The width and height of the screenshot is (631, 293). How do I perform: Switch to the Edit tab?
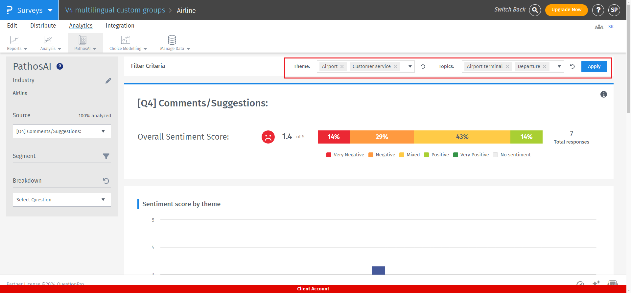tap(12, 26)
